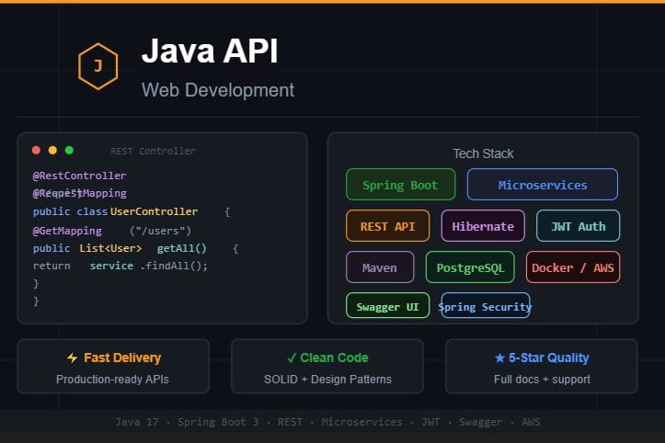Click the hexagon J logo icon
This screenshot has width=665, height=443.
pyautogui.click(x=98, y=66)
